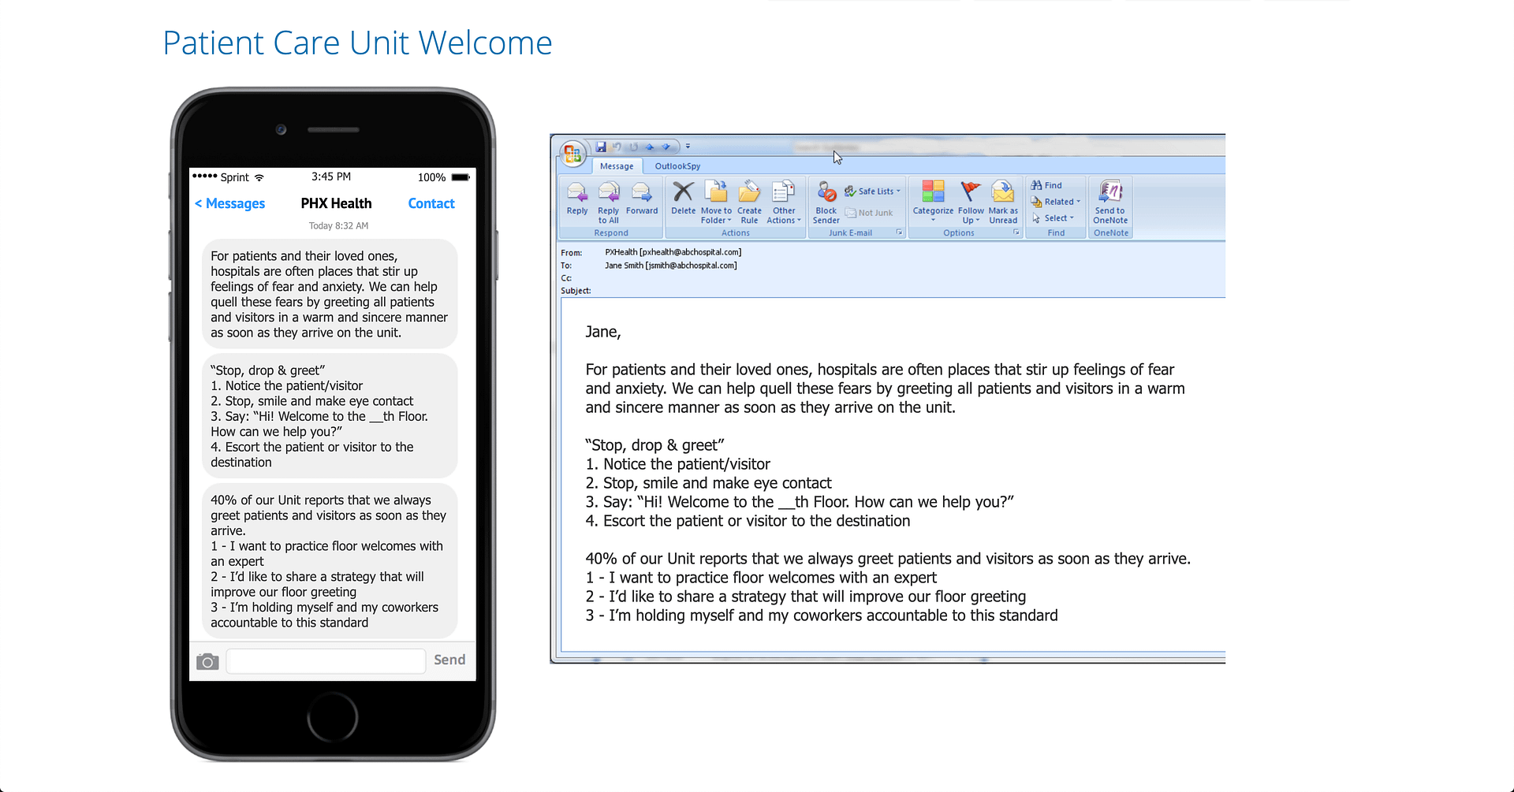This screenshot has height=792, width=1514.
Task: Click the Forward envelope icon
Action: (641, 193)
